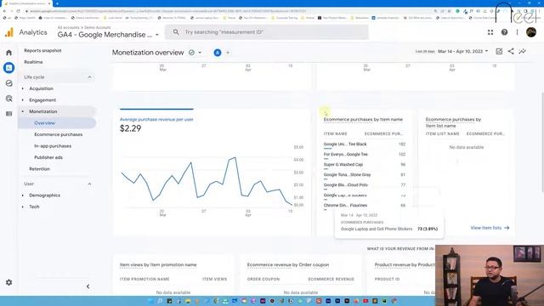544x306 pixels.
Task: Click View item lists link
Action: (x=490, y=228)
